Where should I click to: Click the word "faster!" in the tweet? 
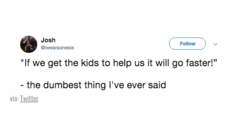tap(199, 63)
